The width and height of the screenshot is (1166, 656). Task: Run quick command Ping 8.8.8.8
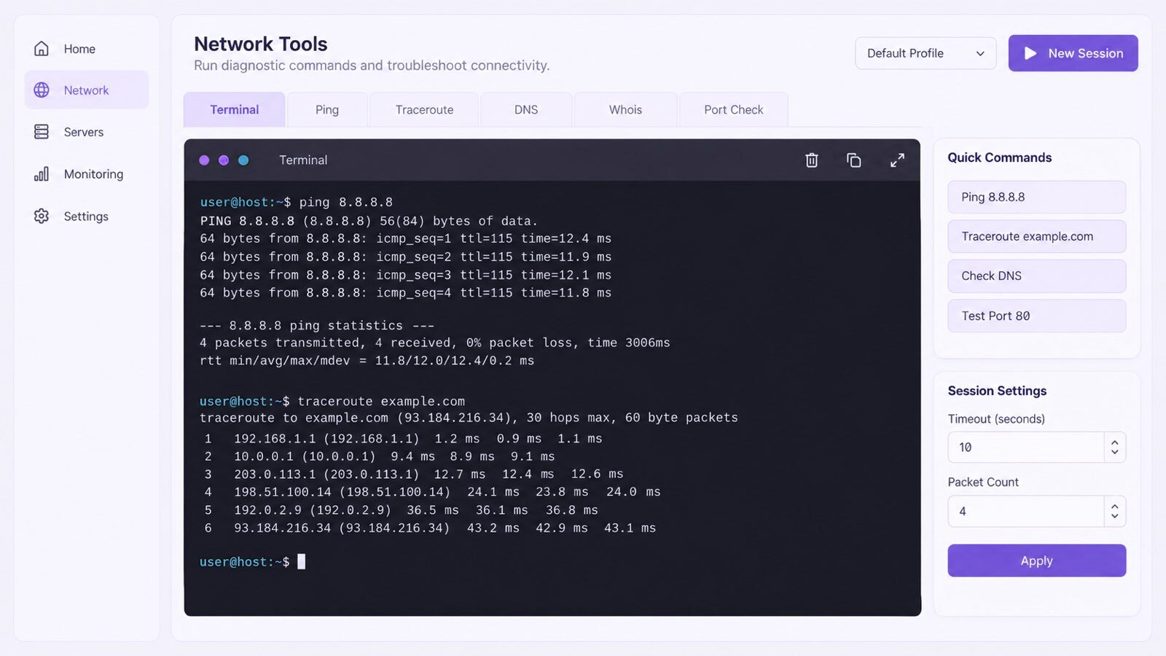(1036, 197)
